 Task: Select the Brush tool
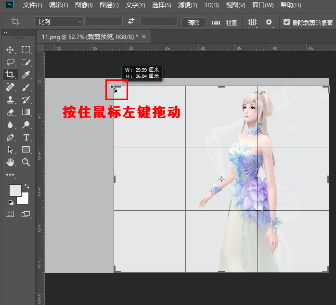click(26, 87)
